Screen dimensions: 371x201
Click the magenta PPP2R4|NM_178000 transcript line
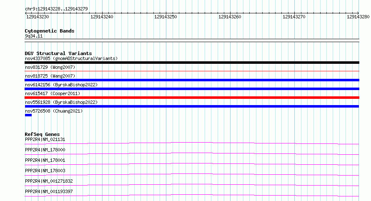coord(192,153)
